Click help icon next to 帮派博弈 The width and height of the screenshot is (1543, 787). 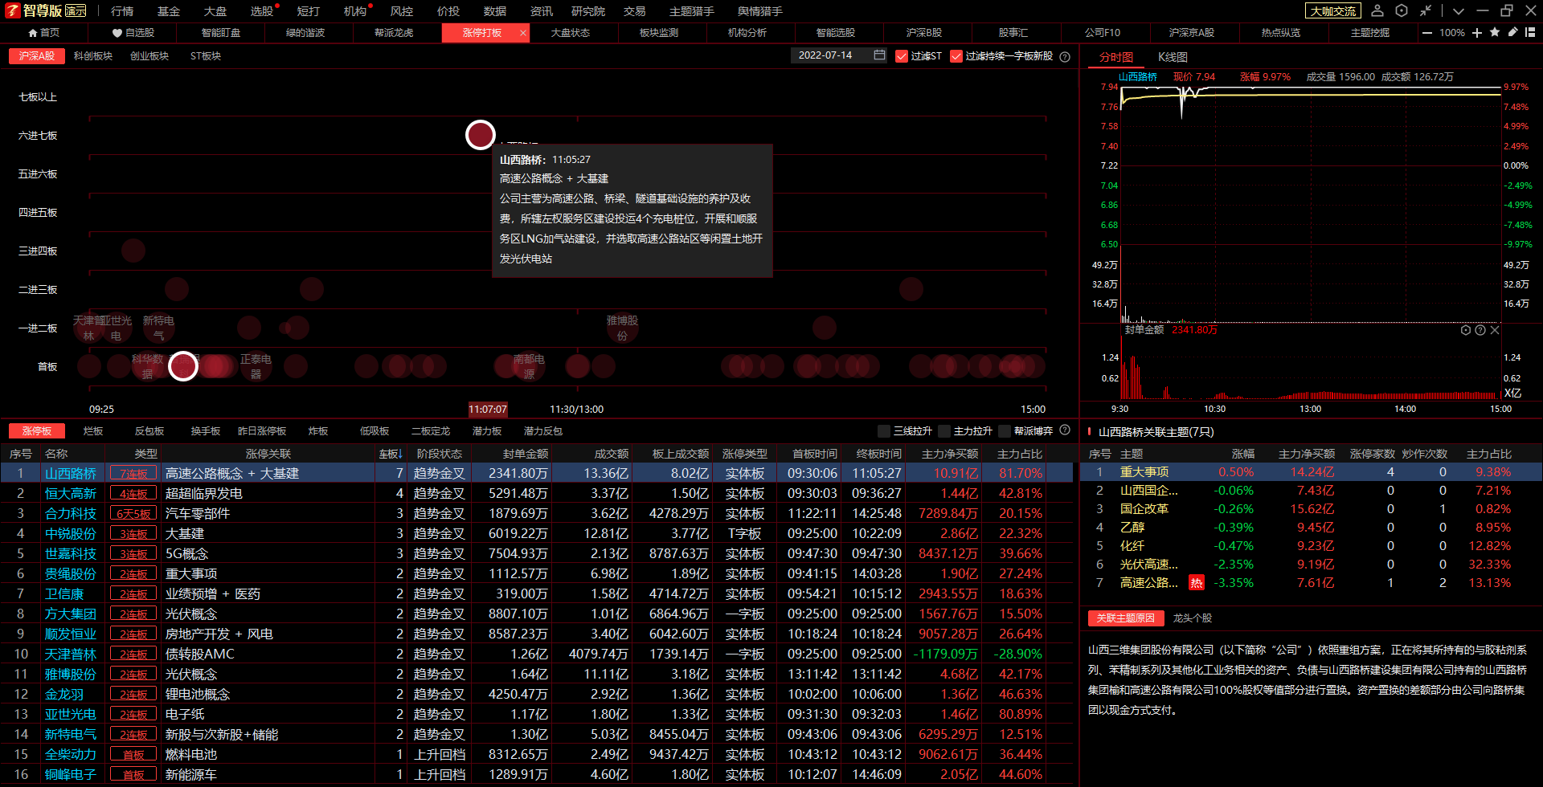tap(1065, 430)
